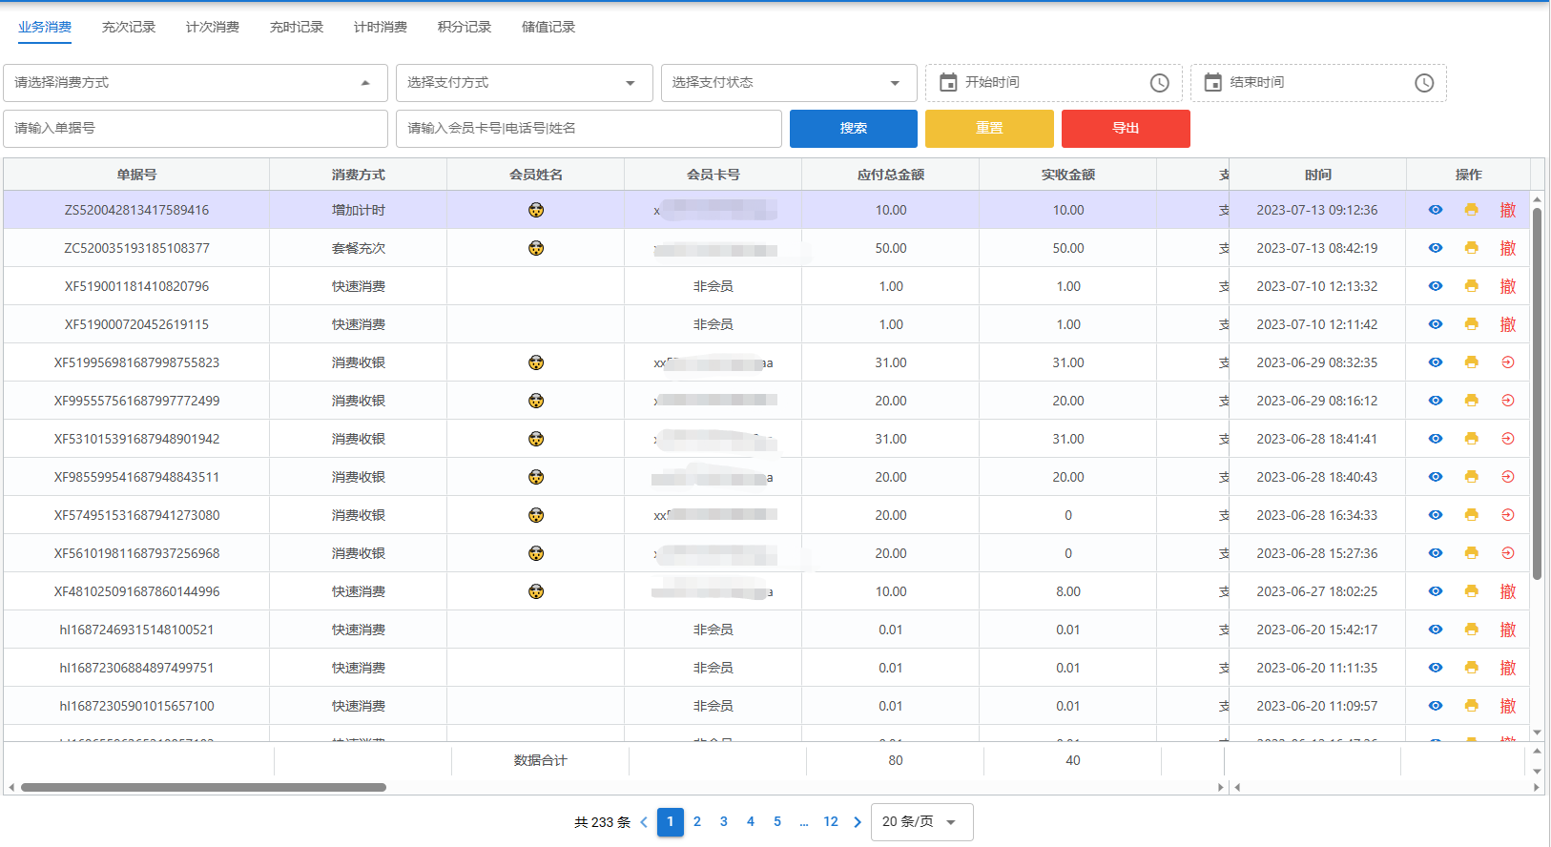Click refund icon for 2023-06-28 15:27:36 order
The image size is (1551, 847).
pyautogui.click(x=1508, y=553)
